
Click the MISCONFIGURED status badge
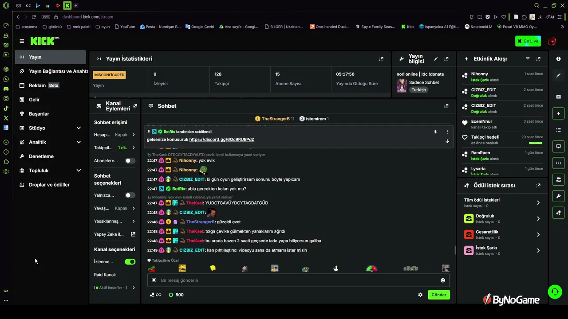click(109, 75)
